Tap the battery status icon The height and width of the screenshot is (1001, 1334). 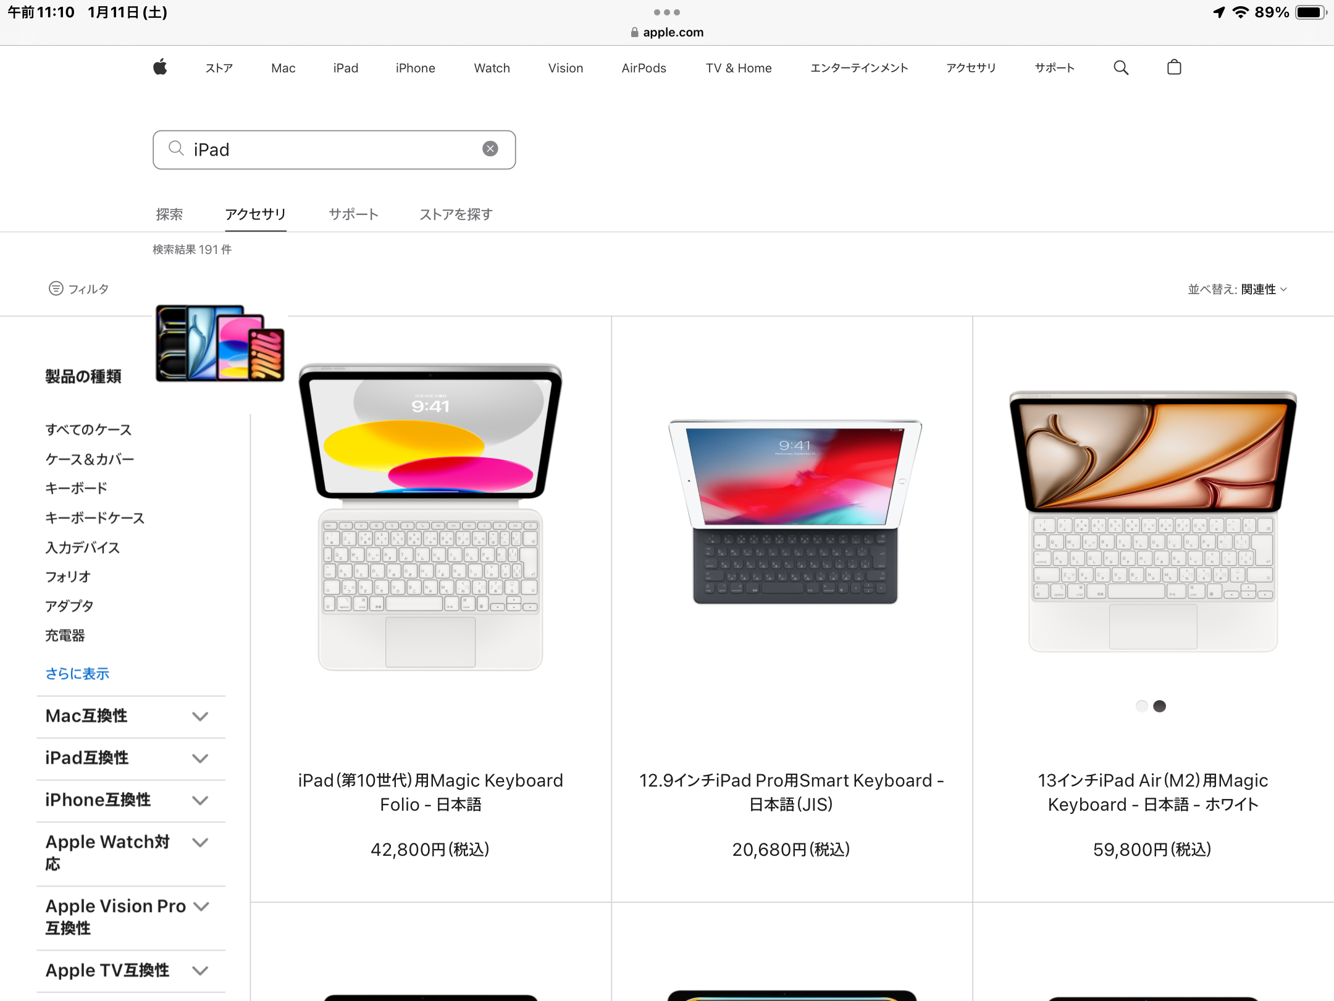[1311, 12]
